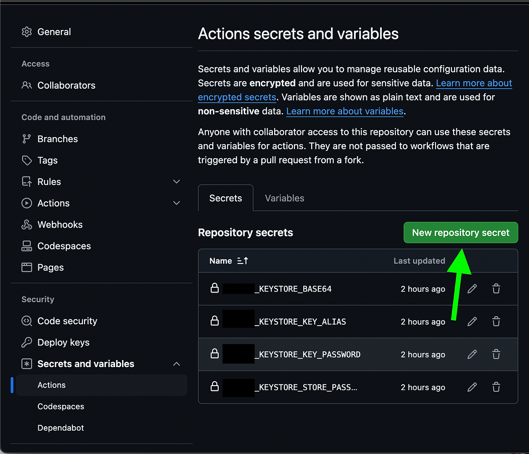This screenshot has height=454, width=529.
Task: Edit the _KEYSTORE_BASE64 secret with the pencil icon
Action: (x=472, y=289)
